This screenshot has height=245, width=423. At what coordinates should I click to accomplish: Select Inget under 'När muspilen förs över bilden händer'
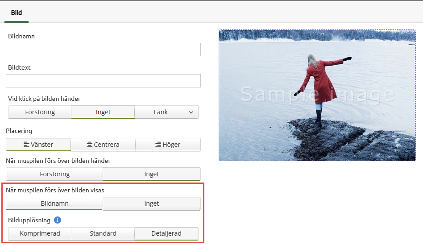coord(152,174)
